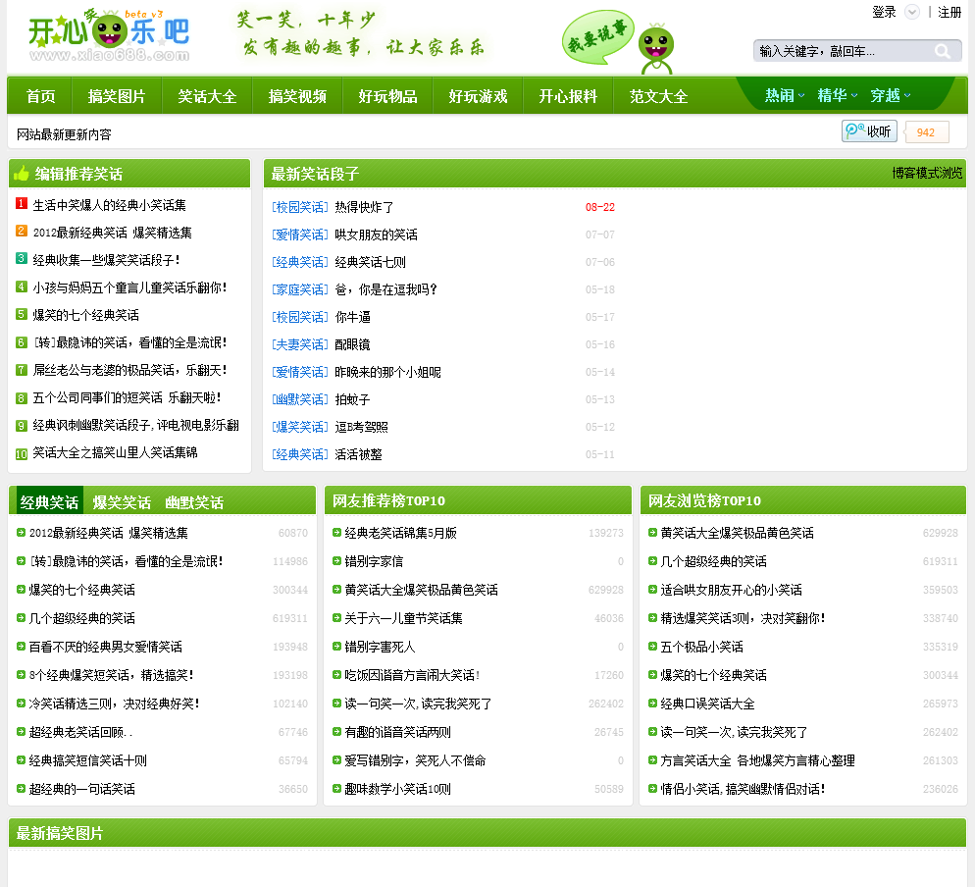975x887 pixels.
Task: Click the 收听 follow icon button
Action: 869,131
